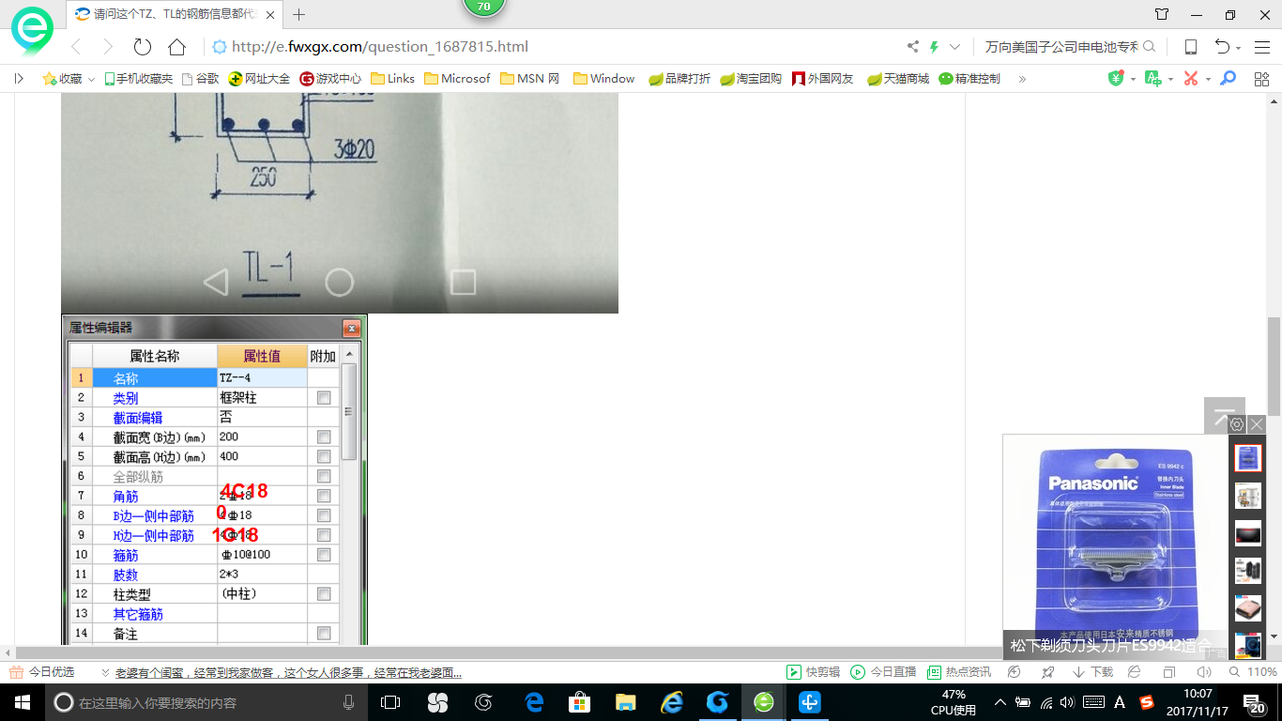This screenshot has height=721, width=1282.
Task: Expand the 收藏 favorites dropdown arrow
Action: (91, 80)
